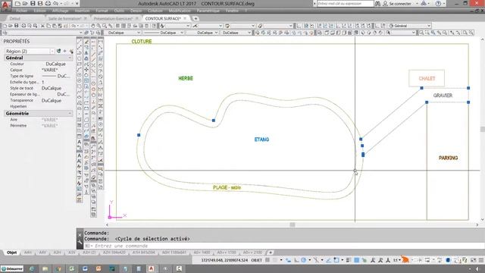Click the command line customize wrench icon
This screenshot has height=273, width=485.
pos(80,243)
